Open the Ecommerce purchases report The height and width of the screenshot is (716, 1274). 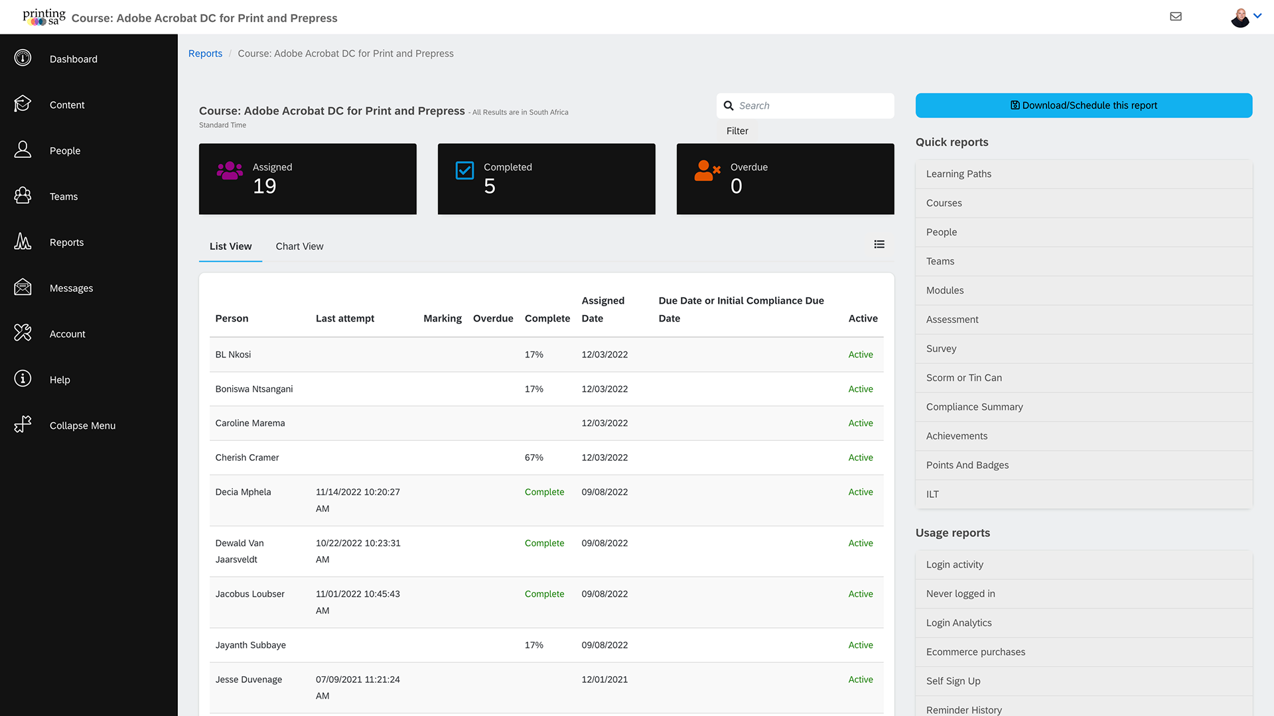click(x=1084, y=652)
